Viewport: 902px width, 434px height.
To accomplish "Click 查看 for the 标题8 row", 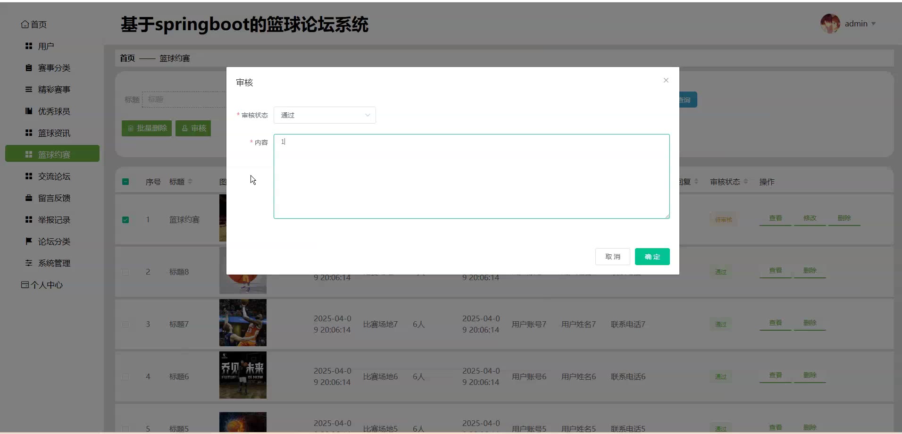I will [x=776, y=271].
